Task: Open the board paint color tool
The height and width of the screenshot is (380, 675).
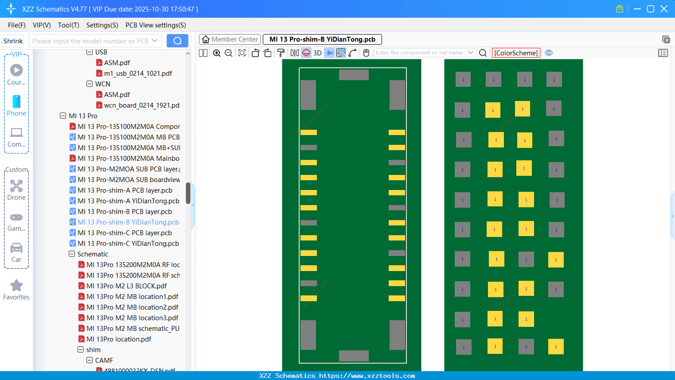Action: tap(281, 53)
